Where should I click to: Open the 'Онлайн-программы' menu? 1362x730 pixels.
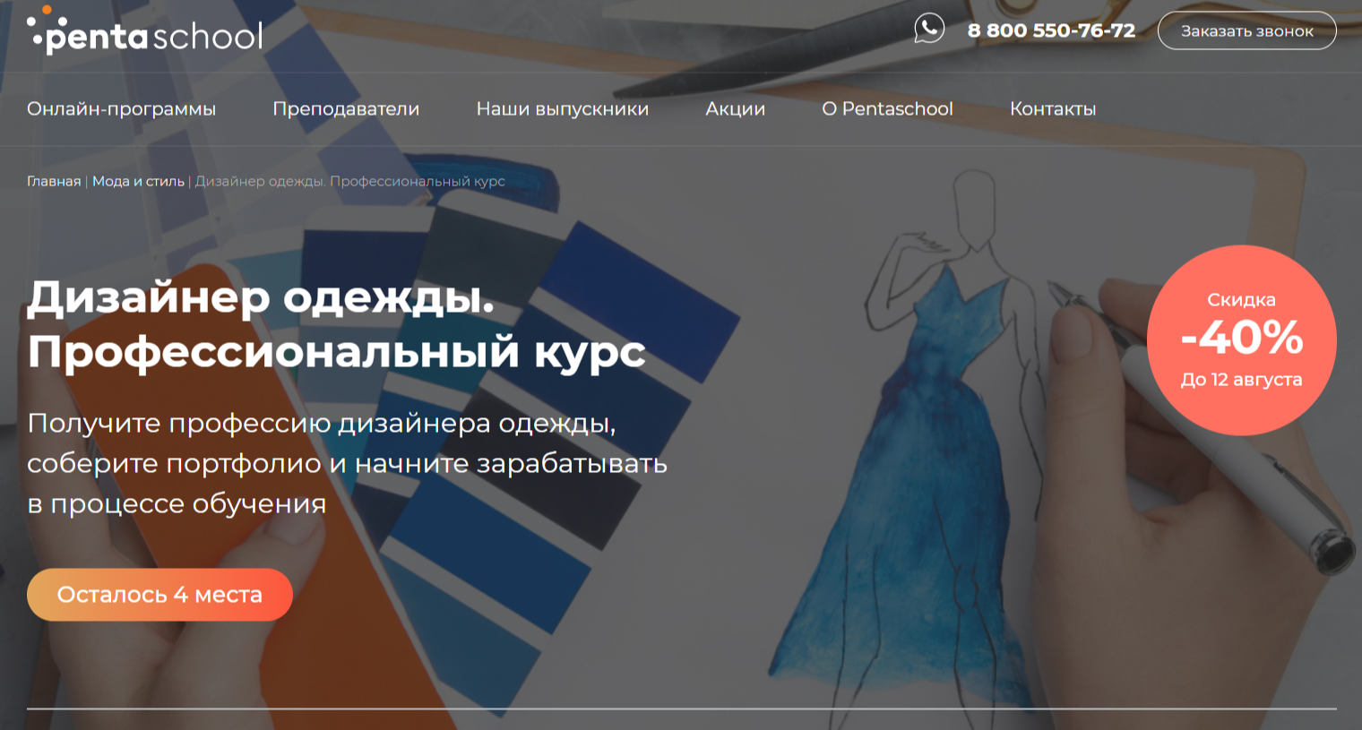click(x=122, y=108)
